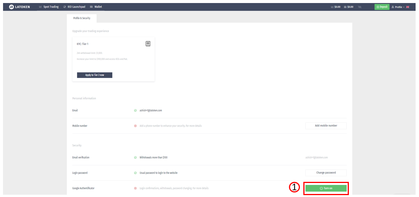Click the KYC Tier 1 ID document icon
The image size is (419, 197).
point(148,44)
